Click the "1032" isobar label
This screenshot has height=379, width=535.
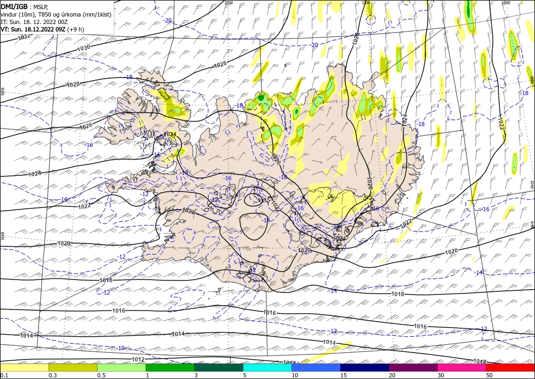coord(24,37)
